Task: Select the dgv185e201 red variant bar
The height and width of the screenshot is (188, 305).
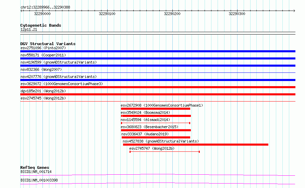Action: click(x=158, y=94)
